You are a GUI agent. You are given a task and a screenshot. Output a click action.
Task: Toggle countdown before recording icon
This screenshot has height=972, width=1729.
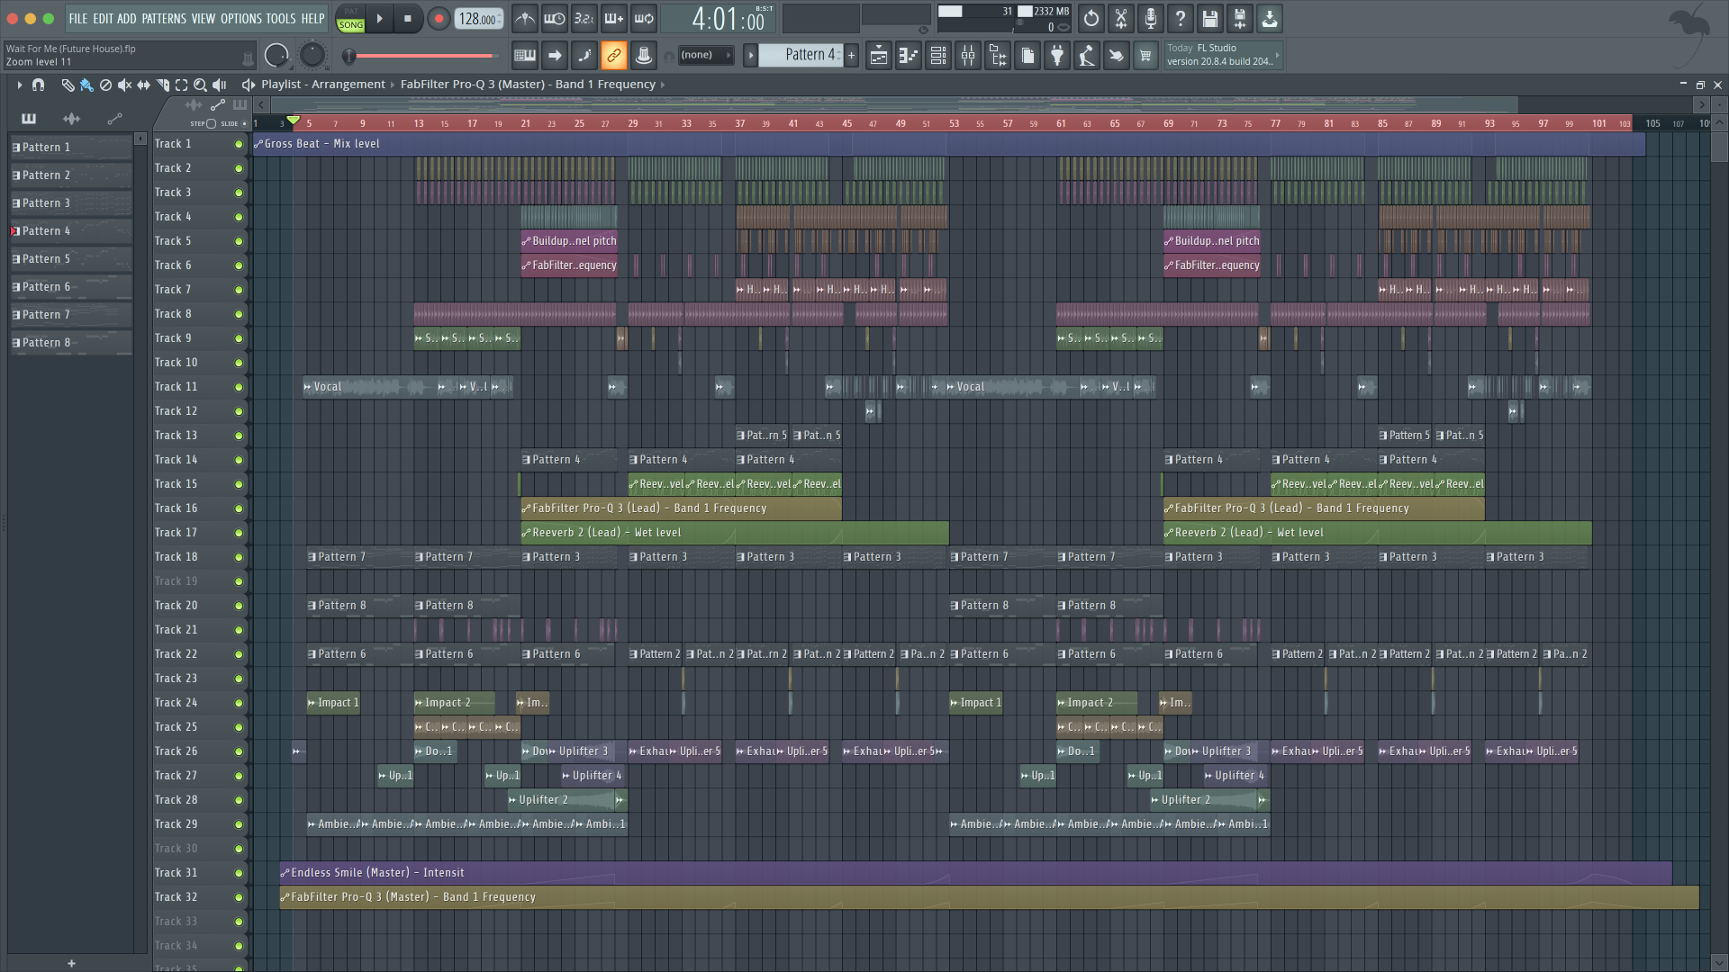(x=584, y=18)
